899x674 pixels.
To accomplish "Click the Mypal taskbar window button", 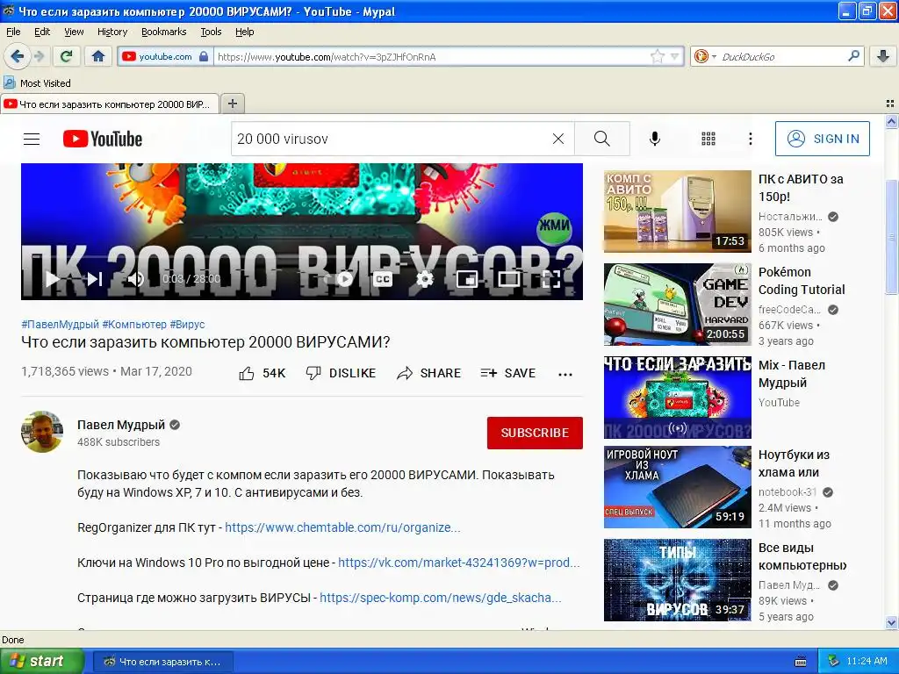I will [x=162, y=662].
